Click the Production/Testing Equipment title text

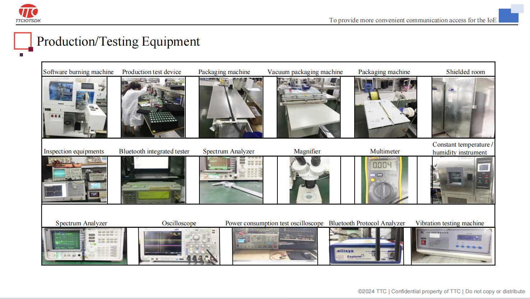pyautogui.click(x=118, y=42)
